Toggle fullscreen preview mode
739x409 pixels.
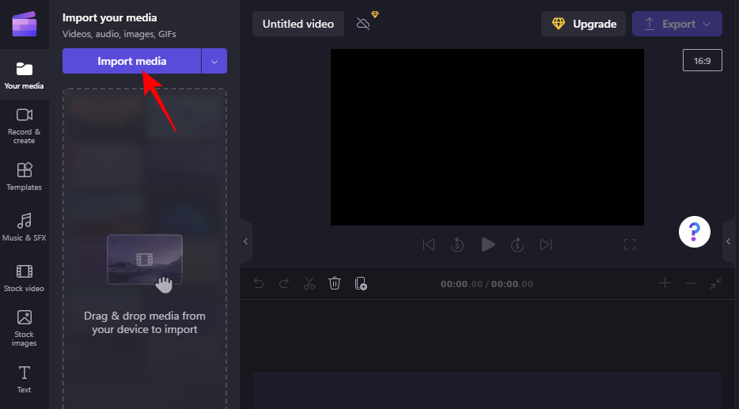pos(630,244)
